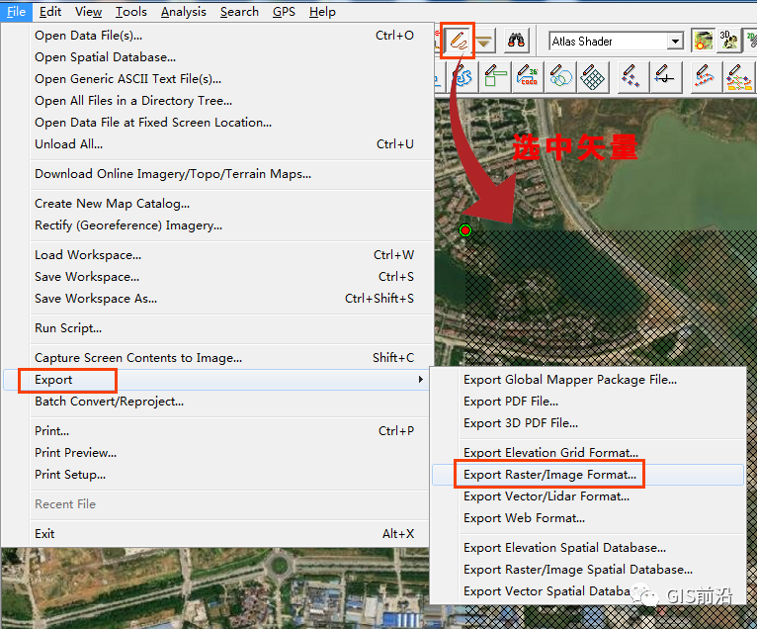Select the create line along features tool
Screen dimensions: 757x629
pyautogui.click(x=705, y=77)
